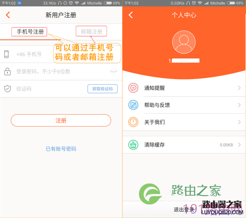This screenshot has height=218, width=246.
Task: Tap the 新用户注册 title text
Action: tap(61, 15)
